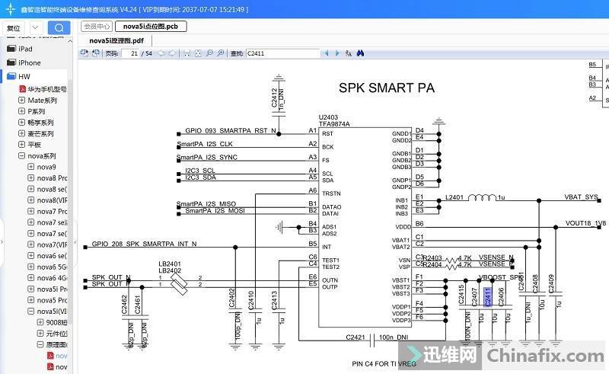
Task: Click the find text box containing C2411
Action: 282,53
